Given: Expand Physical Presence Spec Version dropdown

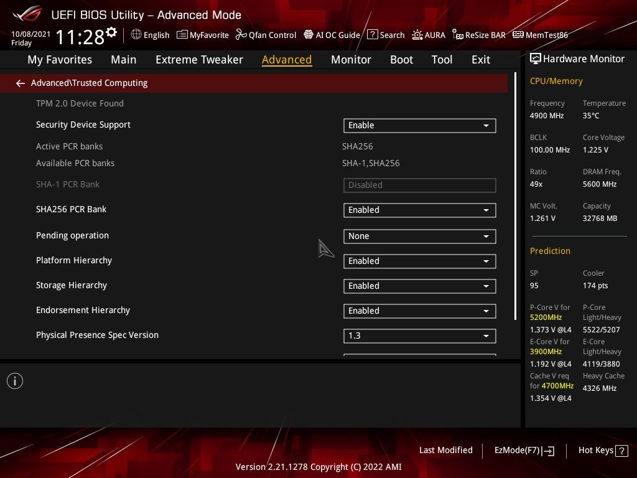Looking at the screenshot, I should 420,336.
